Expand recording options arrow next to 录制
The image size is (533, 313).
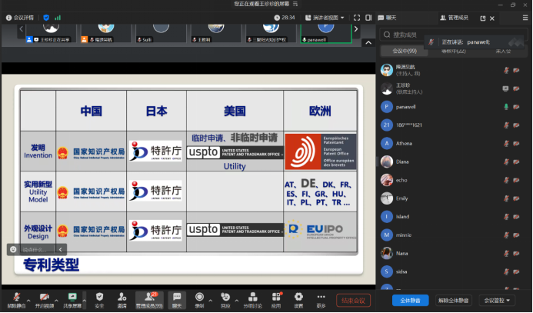pos(211,301)
